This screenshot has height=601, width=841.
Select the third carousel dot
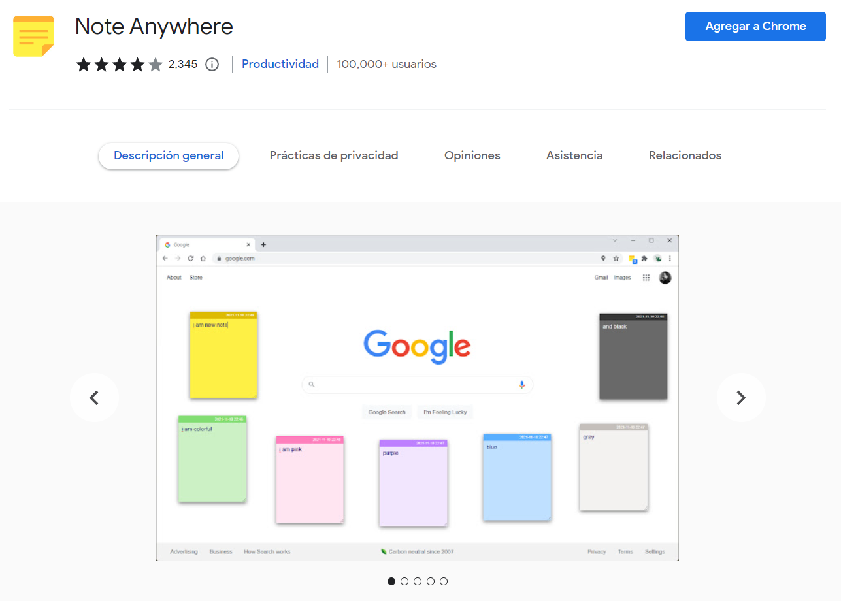[418, 581]
